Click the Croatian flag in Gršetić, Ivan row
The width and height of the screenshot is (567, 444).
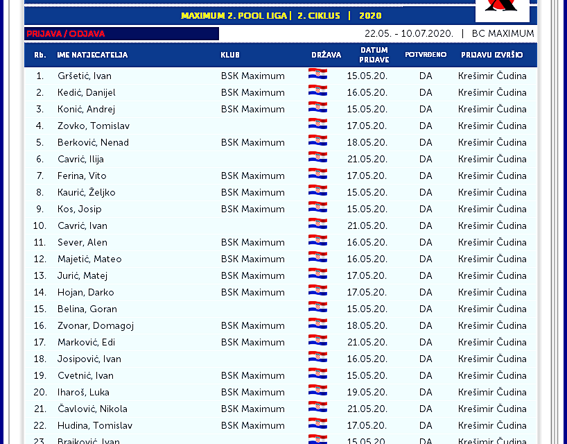[317, 74]
